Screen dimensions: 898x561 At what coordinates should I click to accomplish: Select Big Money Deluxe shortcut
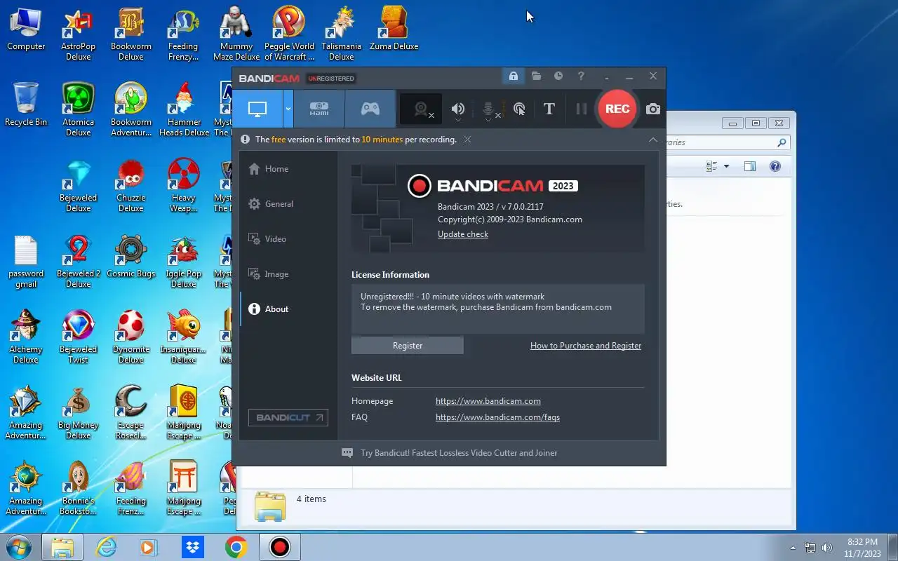click(79, 414)
